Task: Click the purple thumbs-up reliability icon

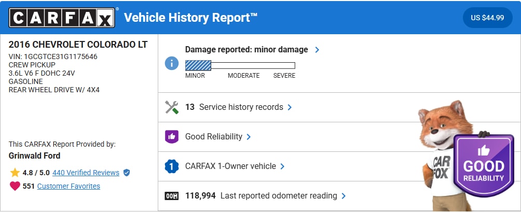Action: 172,137
